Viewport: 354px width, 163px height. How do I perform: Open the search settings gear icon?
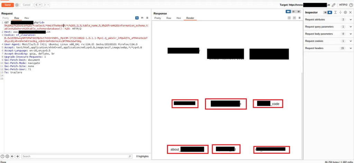(7, 156)
